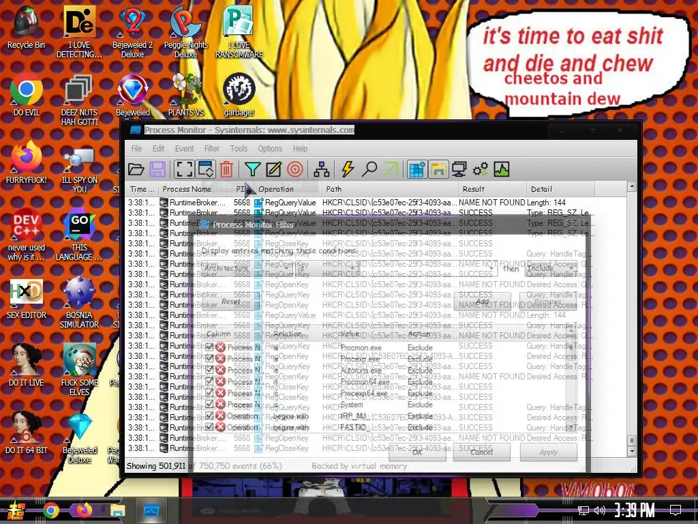Click the Reset button in filter dialog

click(x=230, y=302)
